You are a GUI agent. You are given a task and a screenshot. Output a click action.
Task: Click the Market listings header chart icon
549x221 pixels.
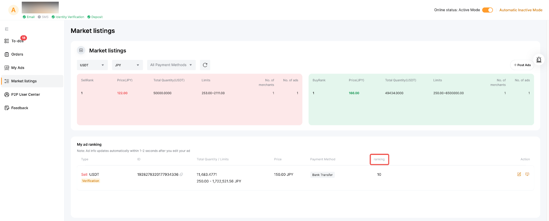(x=81, y=50)
